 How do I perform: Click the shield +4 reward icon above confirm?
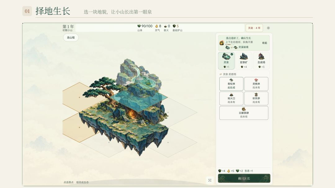(x=220, y=171)
